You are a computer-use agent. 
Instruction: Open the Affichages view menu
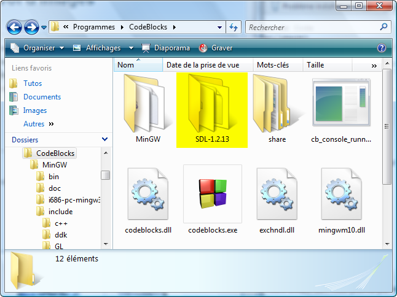click(x=96, y=48)
